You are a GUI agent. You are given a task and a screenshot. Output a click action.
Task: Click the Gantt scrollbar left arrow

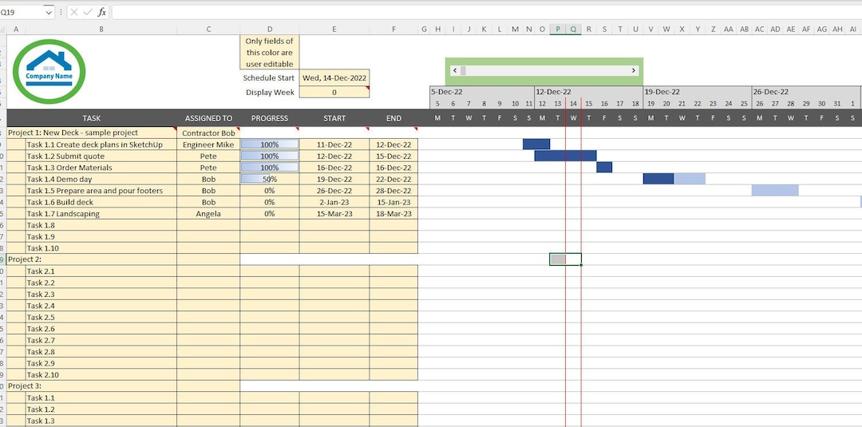point(455,71)
